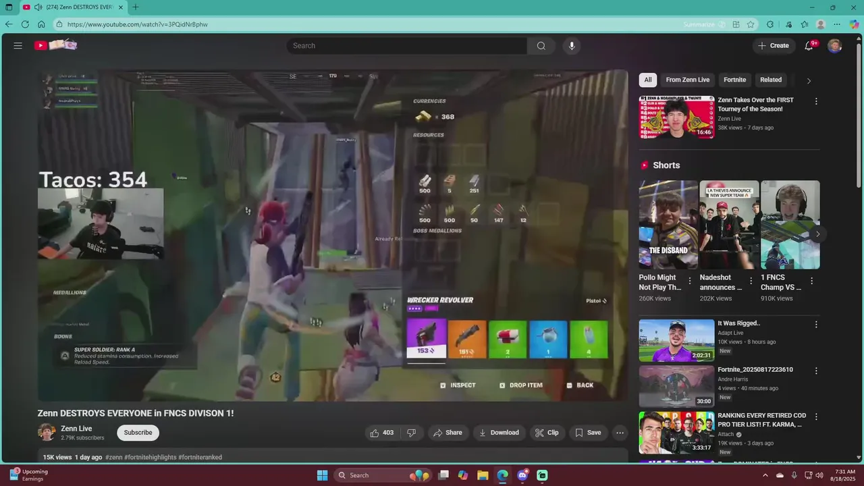Viewport: 864px width, 486px height.
Task: Open the Nadeshot announces short thumbnail
Action: click(x=729, y=225)
